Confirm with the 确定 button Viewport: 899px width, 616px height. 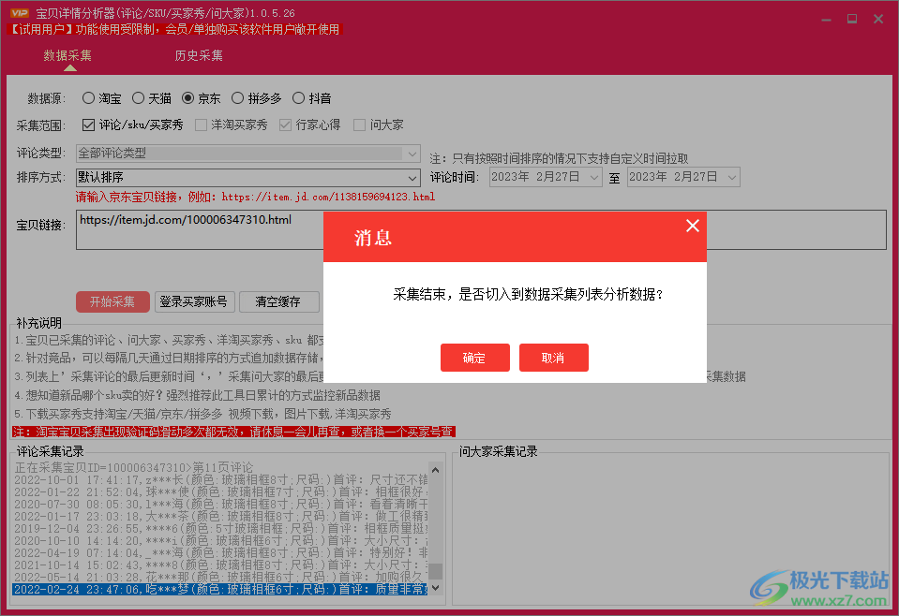[x=474, y=358]
